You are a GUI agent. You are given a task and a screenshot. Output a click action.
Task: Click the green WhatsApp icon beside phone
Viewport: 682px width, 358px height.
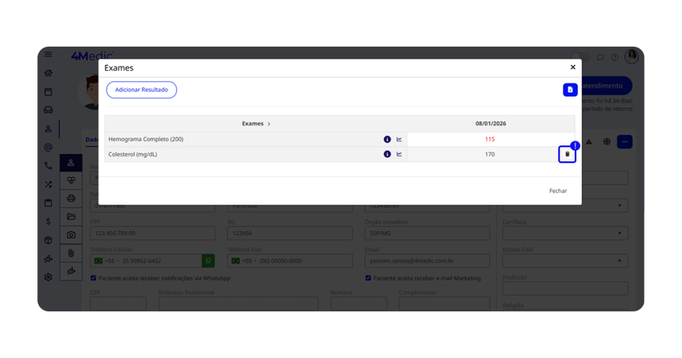(x=208, y=261)
